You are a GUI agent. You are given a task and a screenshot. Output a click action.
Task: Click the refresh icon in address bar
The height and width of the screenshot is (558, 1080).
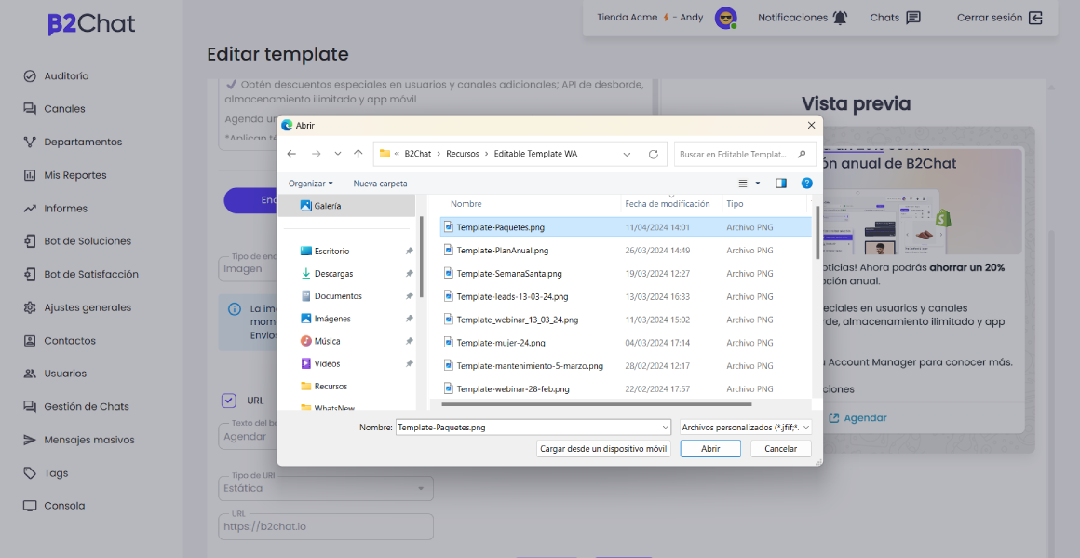(x=653, y=154)
